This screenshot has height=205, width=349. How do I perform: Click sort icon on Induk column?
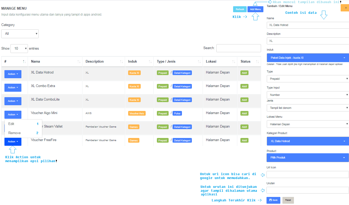pos(150,62)
